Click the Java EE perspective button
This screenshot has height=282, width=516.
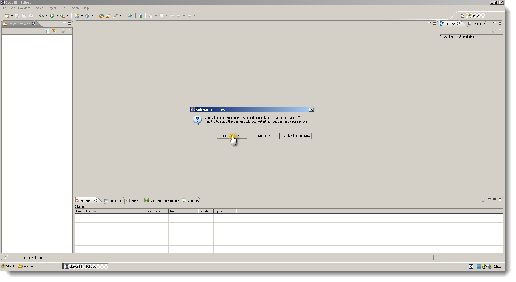tap(476, 16)
